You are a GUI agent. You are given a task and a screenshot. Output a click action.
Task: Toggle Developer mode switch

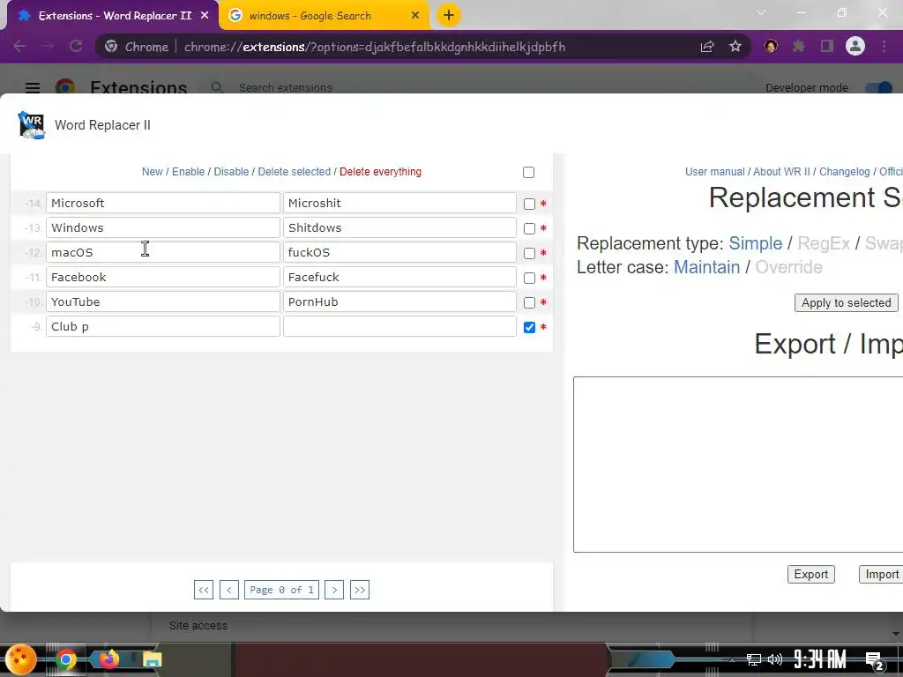coord(879,87)
